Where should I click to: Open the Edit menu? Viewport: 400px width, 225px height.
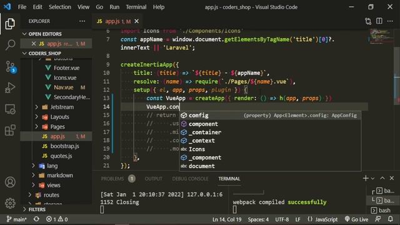pos(37,7)
